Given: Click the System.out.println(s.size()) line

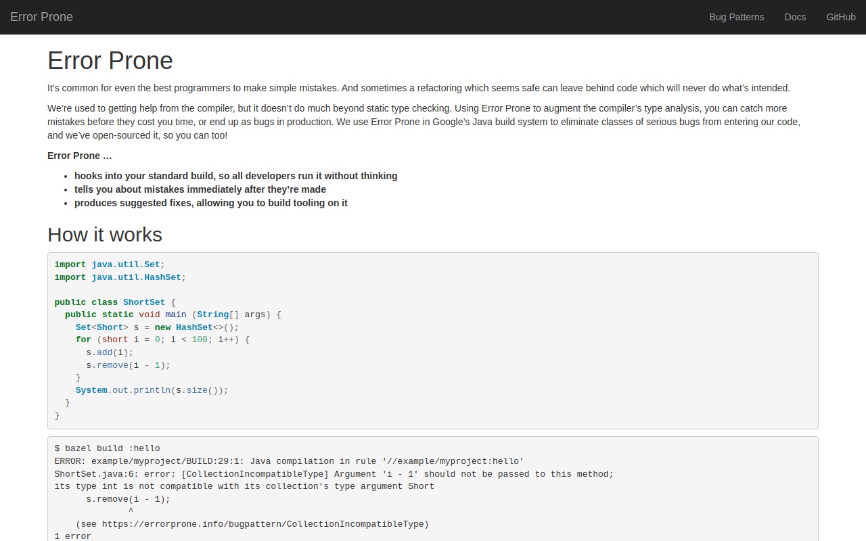Looking at the screenshot, I should pos(152,390).
